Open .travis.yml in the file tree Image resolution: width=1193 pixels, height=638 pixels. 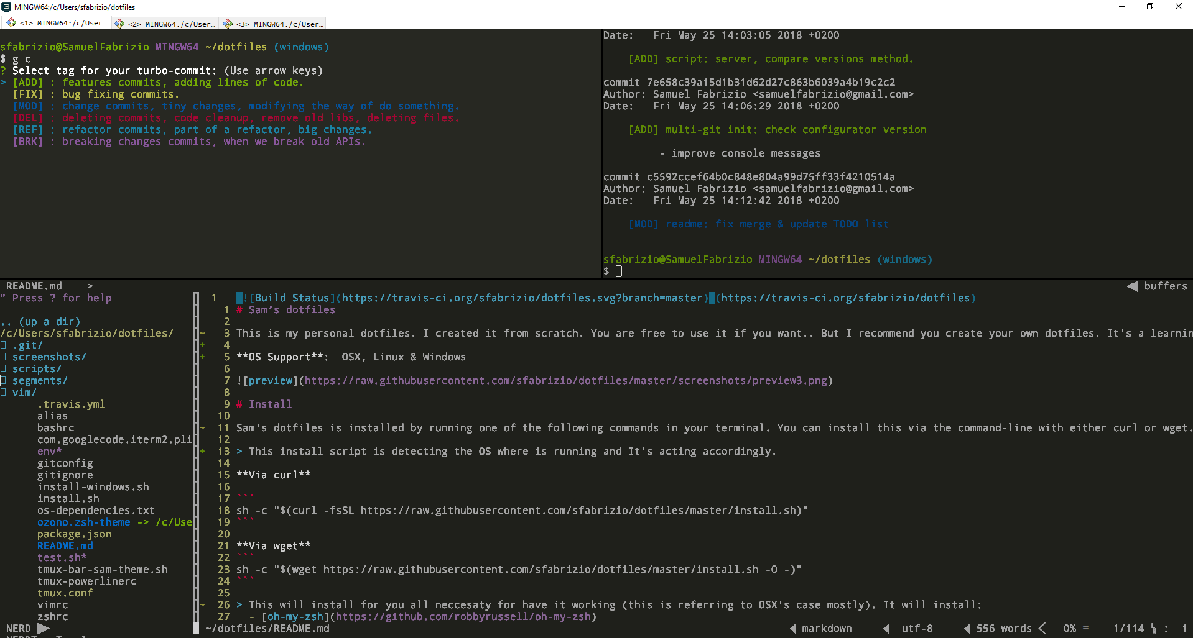(x=71, y=404)
